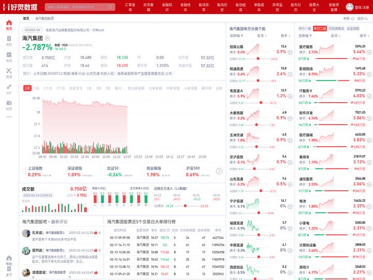This screenshot has width=373, height=280.
Task: Click the search magnifier icon
Action: (x=110, y=7)
